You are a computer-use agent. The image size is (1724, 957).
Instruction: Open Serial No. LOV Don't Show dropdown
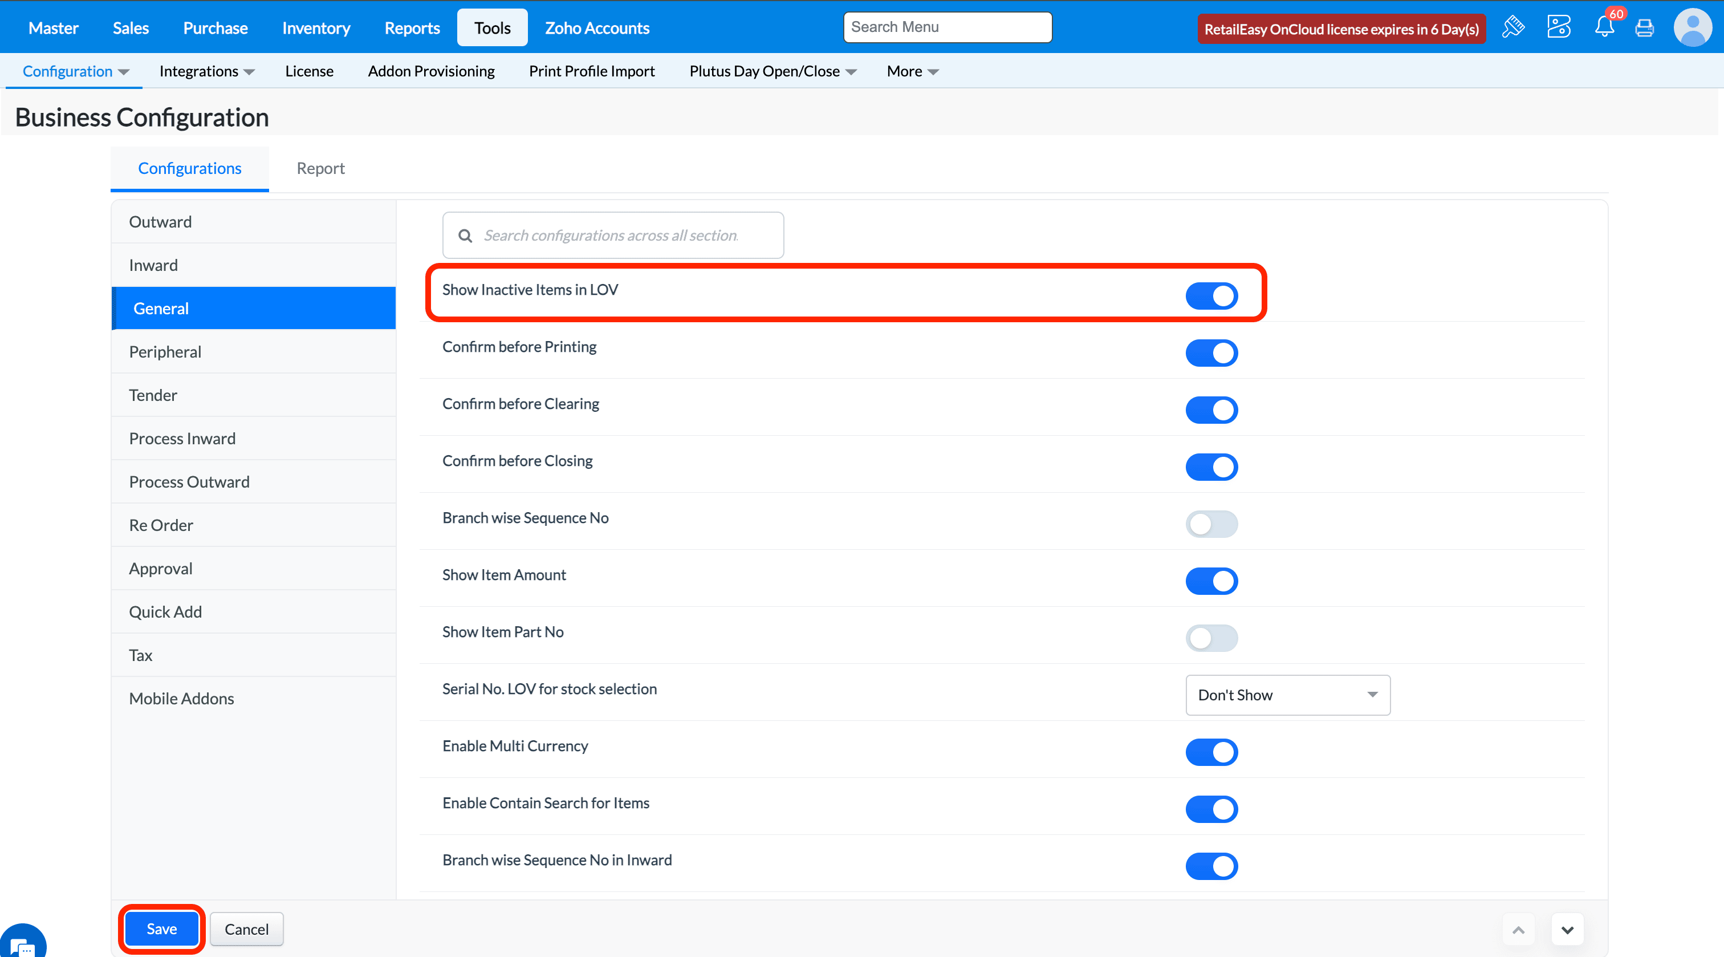[x=1287, y=695]
